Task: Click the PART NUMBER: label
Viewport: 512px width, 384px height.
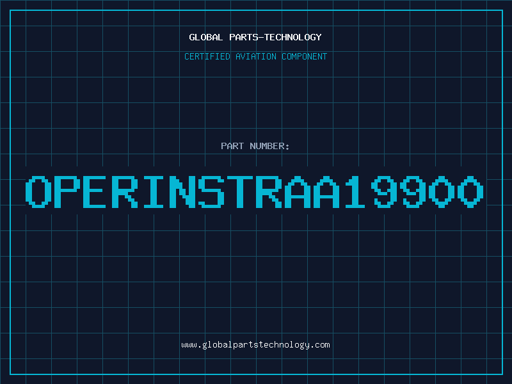Action: pos(255,146)
